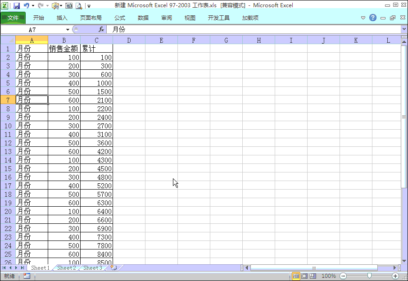
Task: Select column B header
Action: tap(64, 41)
